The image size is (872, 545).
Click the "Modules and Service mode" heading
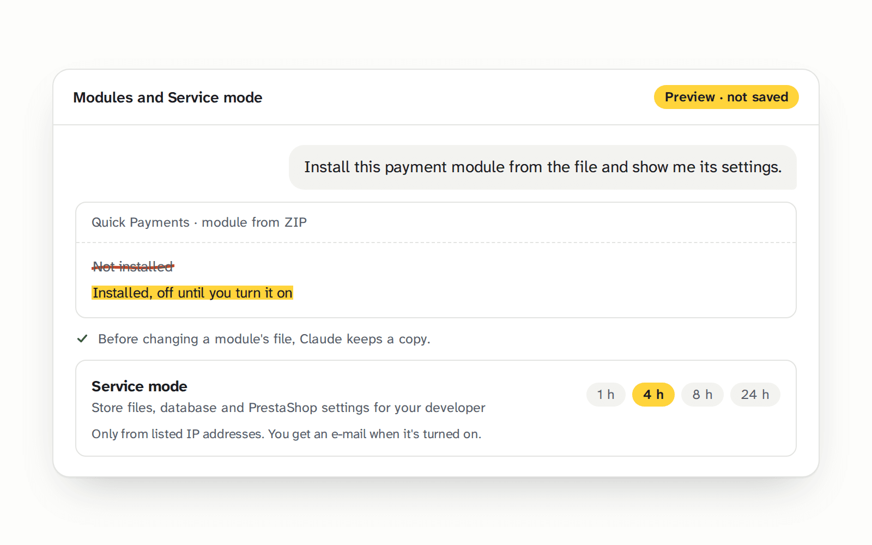coord(168,98)
